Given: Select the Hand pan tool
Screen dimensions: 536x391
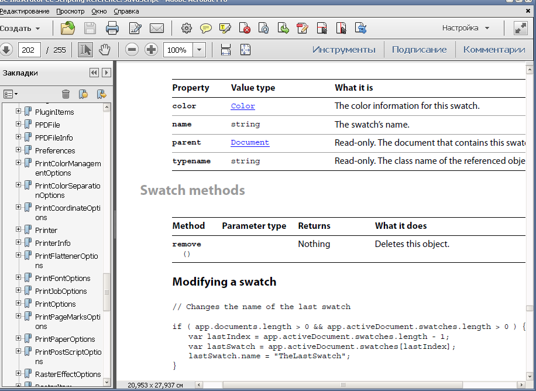Looking at the screenshot, I should click(x=104, y=50).
